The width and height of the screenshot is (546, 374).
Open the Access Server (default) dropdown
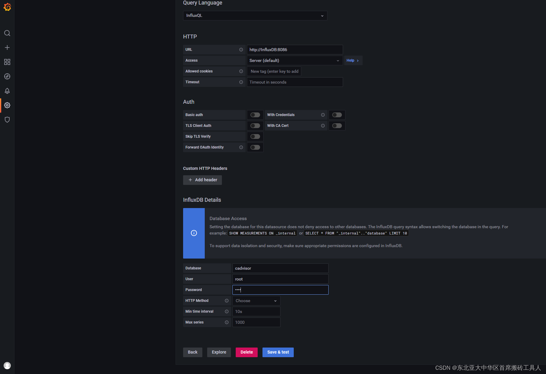click(x=295, y=60)
